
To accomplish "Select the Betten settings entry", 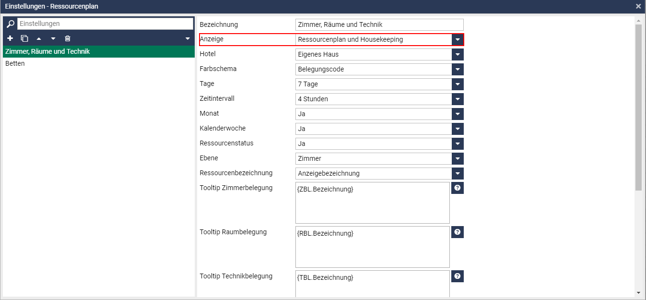I will [x=15, y=63].
